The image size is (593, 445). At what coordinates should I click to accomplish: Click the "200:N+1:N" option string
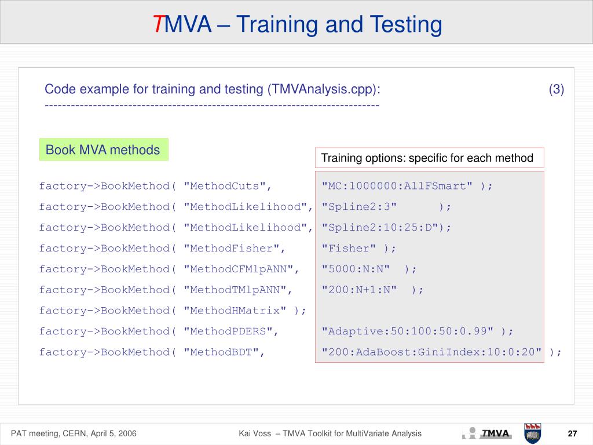(x=359, y=290)
